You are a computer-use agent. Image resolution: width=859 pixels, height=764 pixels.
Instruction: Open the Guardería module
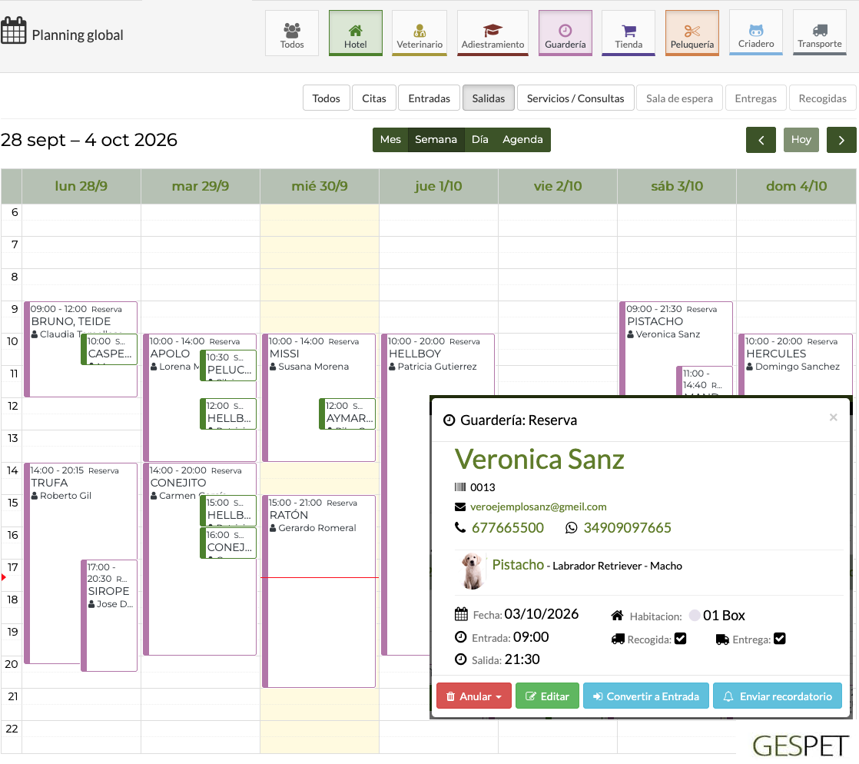coord(565,33)
